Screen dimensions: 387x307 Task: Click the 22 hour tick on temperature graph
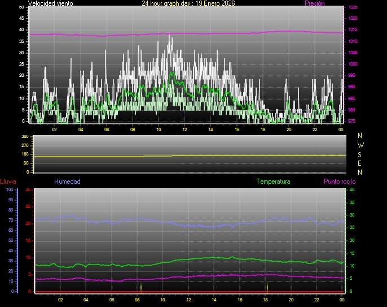(x=317, y=300)
